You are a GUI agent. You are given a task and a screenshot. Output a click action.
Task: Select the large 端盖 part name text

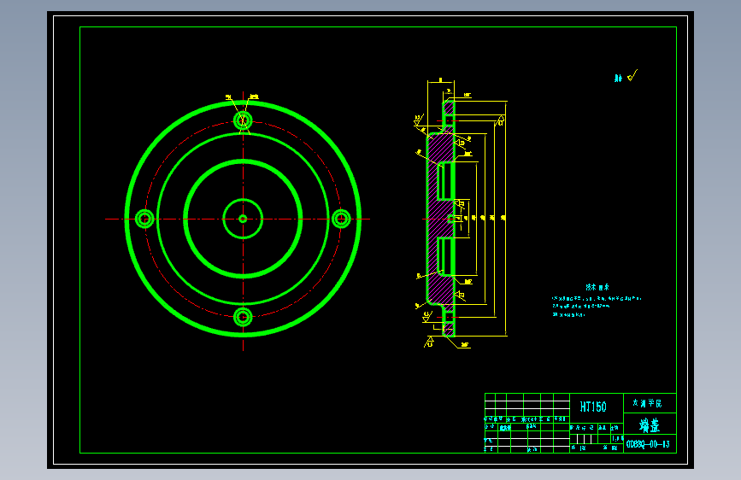[650, 425]
